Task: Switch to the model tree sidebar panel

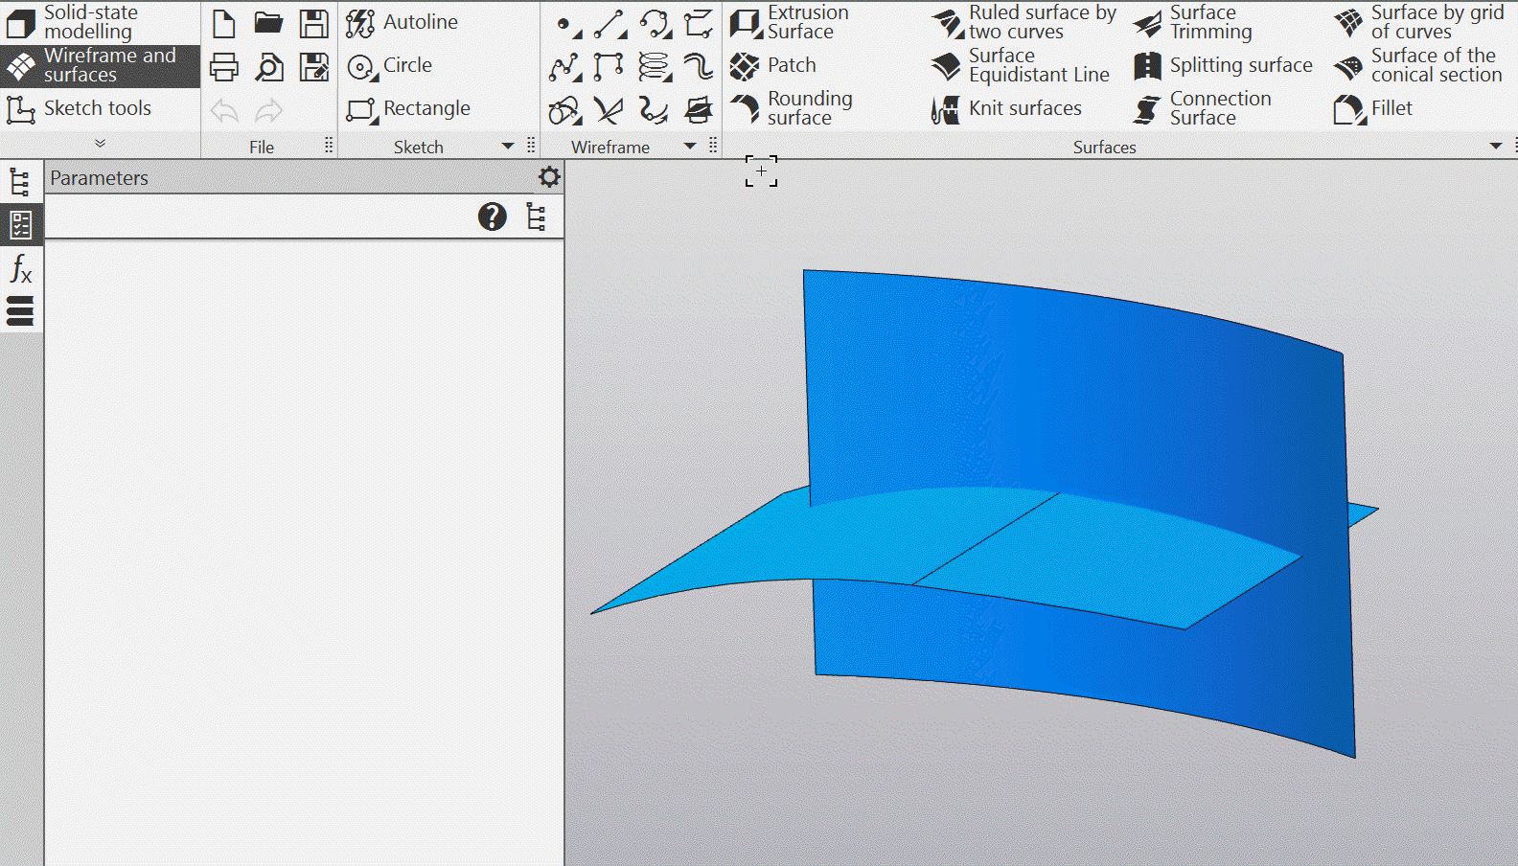Action: (20, 181)
